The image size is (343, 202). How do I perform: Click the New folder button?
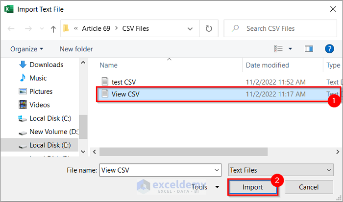coord(76,49)
